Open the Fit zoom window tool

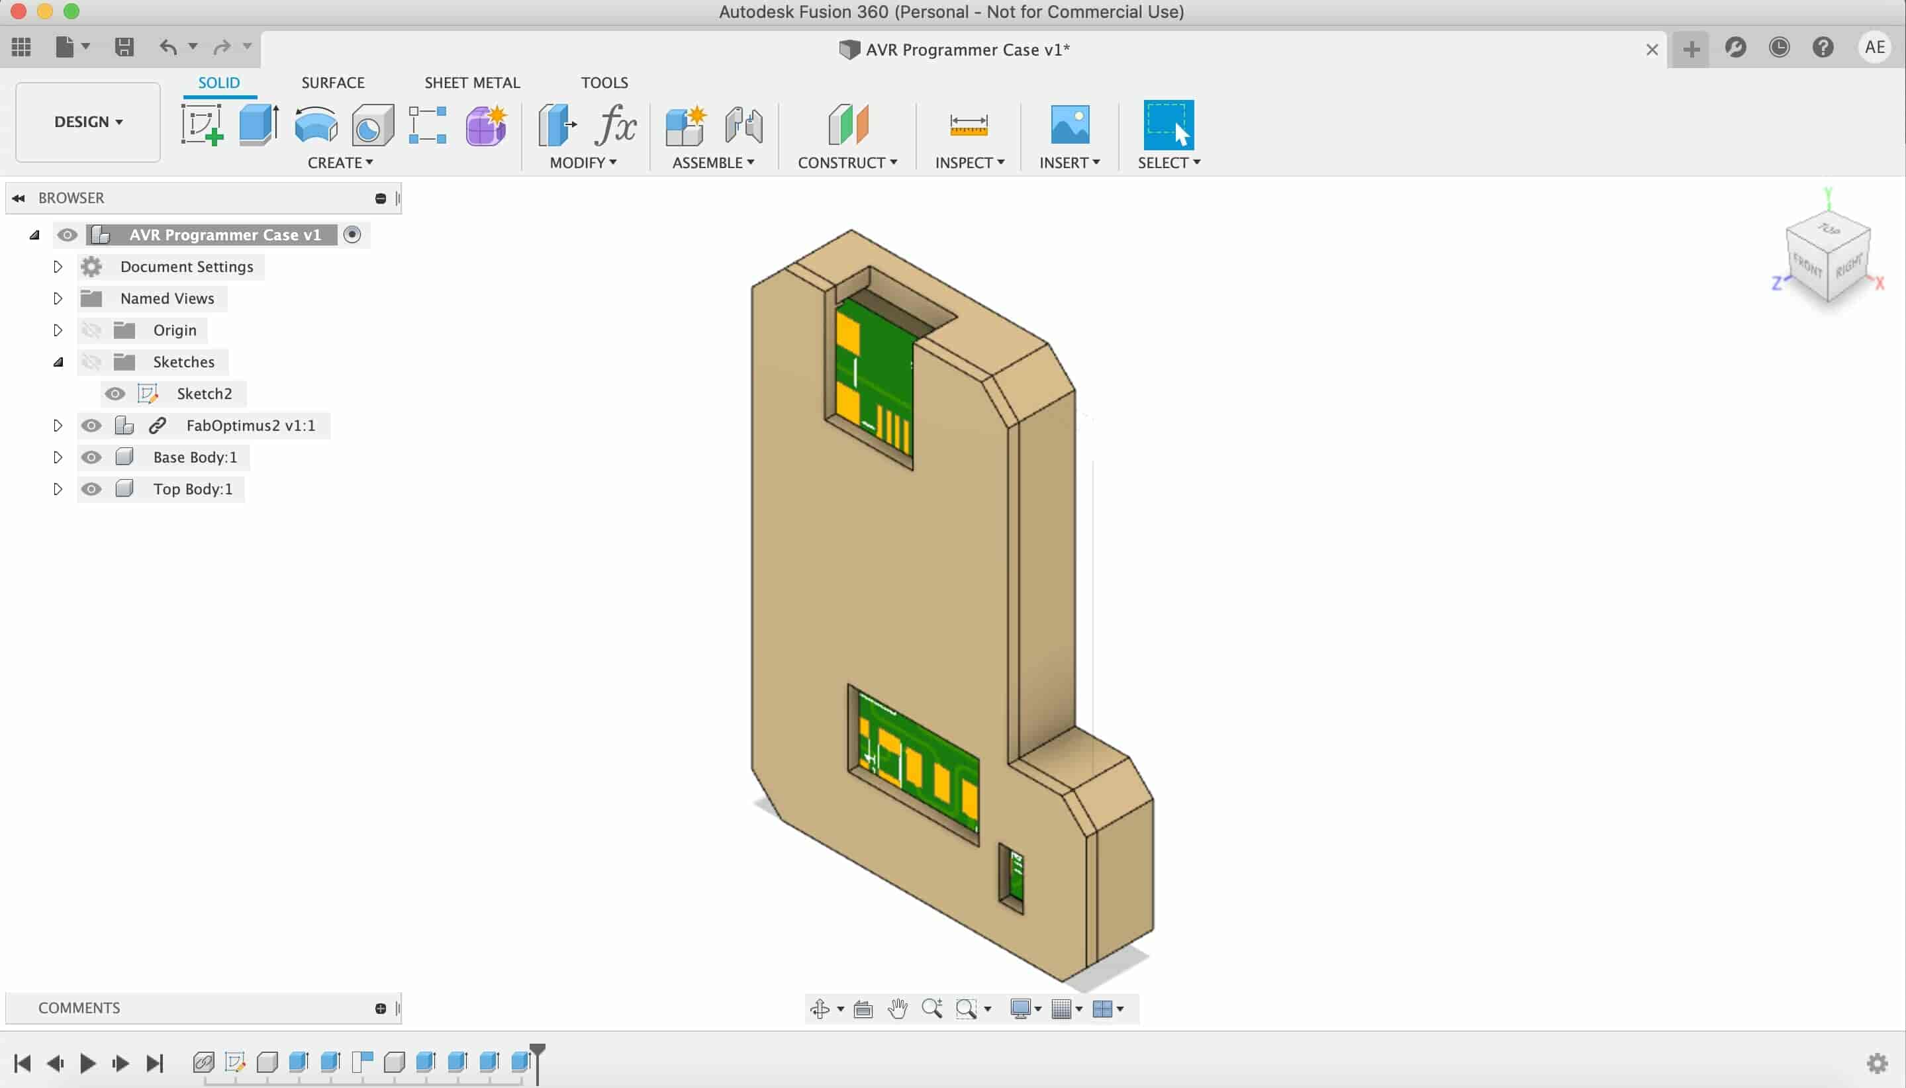click(967, 1009)
